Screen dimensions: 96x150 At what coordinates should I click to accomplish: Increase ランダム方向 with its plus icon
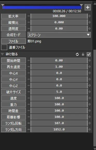click(90, 129)
